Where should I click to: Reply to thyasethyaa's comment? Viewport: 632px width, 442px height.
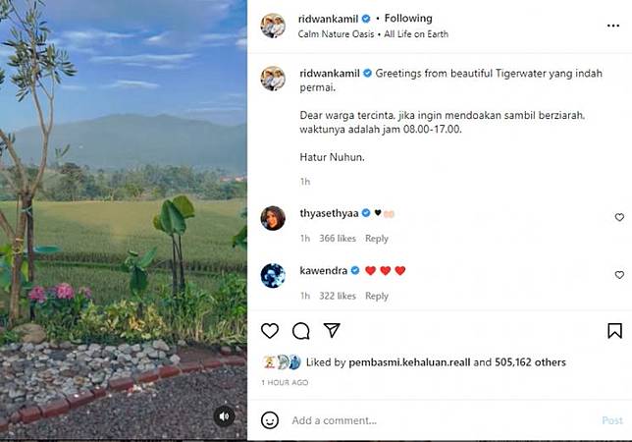377,239
